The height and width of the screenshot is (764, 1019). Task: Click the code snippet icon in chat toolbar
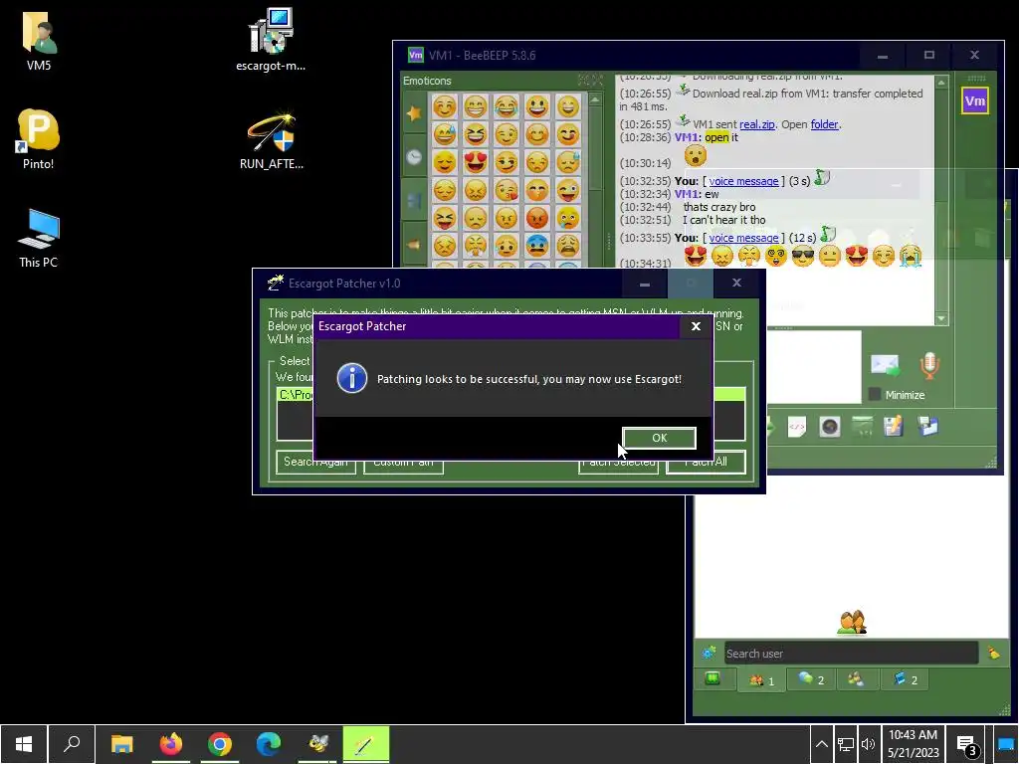click(x=797, y=427)
